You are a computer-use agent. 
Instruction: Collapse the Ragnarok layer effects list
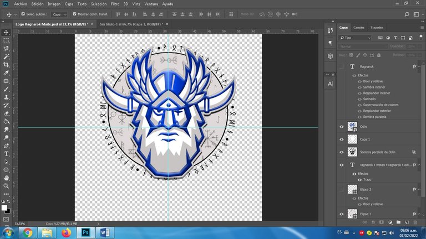[x=420, y=66]
